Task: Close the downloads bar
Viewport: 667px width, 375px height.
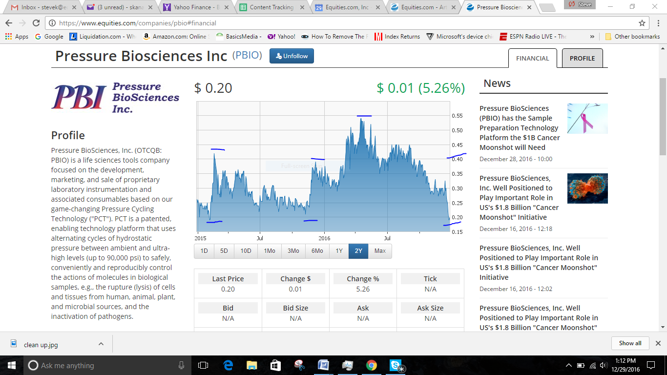Action: [x=658, y=343]
